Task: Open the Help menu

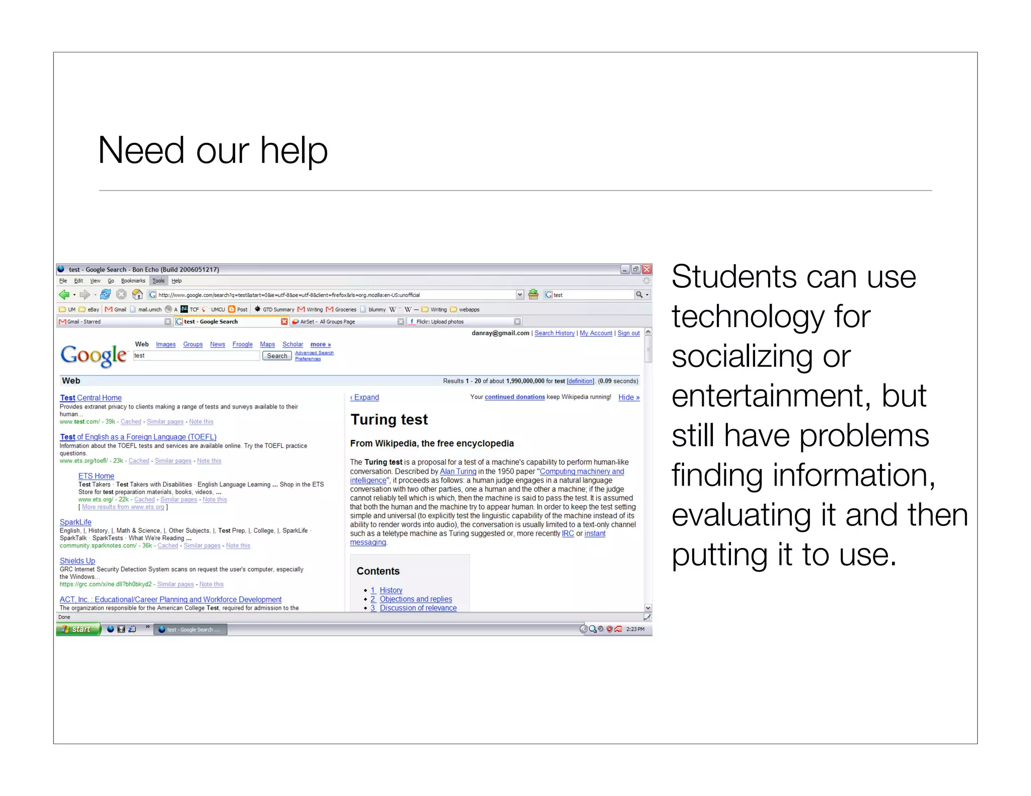Action: [177, 281]
